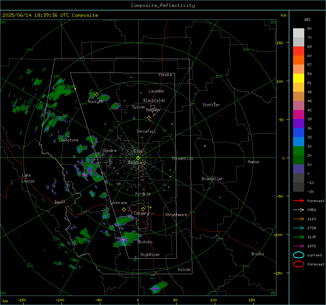
Task: Select the 51 dBZ yellow color swatch
Action: point(298,78)
